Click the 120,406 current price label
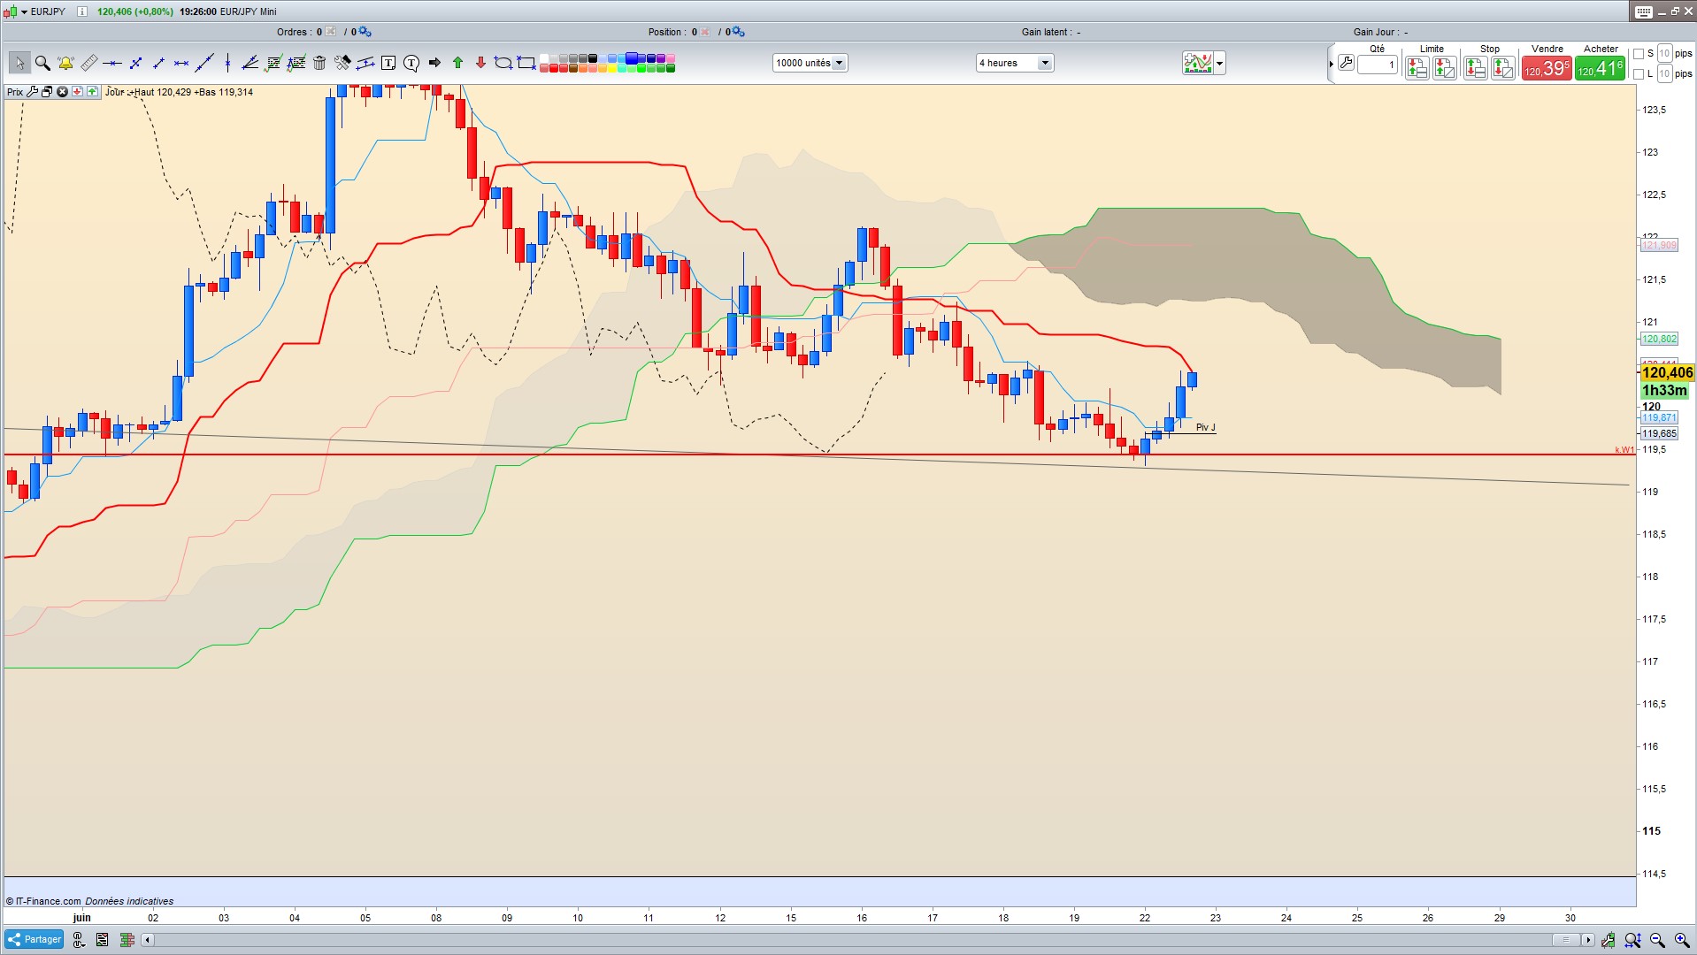Image resolution: width=1697 pixels, height=955 pixels. tap(1668, 373)
